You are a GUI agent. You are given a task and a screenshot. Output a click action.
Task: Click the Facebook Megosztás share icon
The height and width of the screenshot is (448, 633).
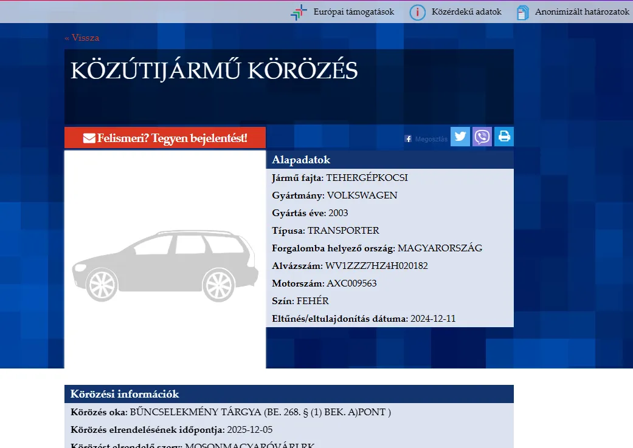coord(407,138)
